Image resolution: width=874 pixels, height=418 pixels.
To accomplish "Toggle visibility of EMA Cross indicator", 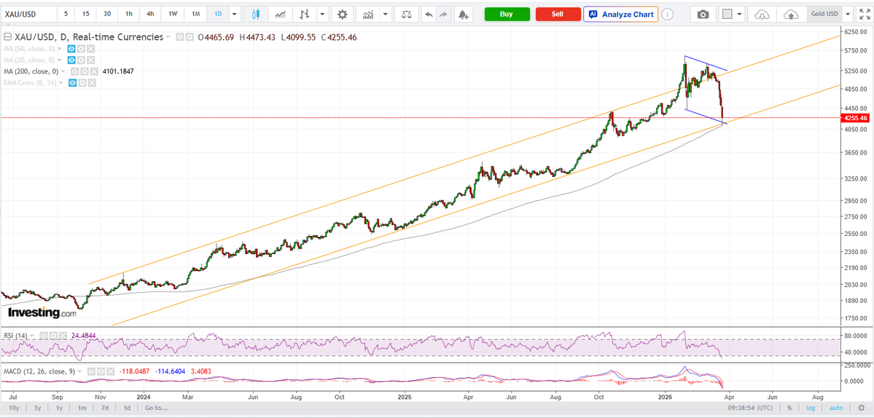I will pos(72,82).
